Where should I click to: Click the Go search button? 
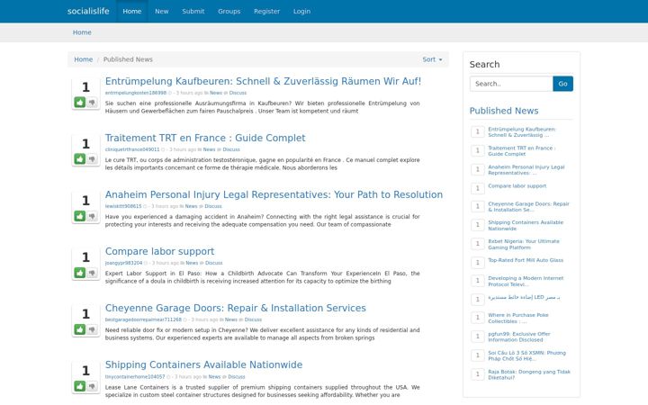click(x=562, y=84)
